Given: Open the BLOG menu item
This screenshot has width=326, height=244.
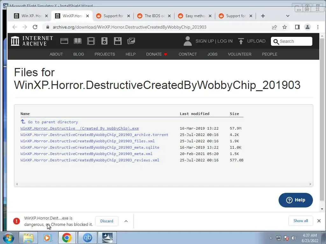Looking at the screenshot, I should (79, 54).
